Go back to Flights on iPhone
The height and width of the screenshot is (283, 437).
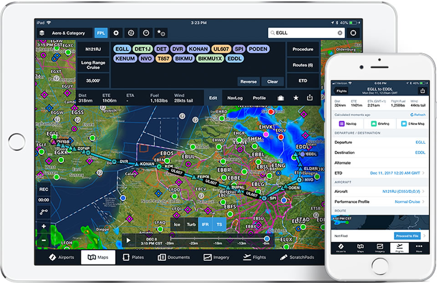pyautogui.click(x=340, y=91)
